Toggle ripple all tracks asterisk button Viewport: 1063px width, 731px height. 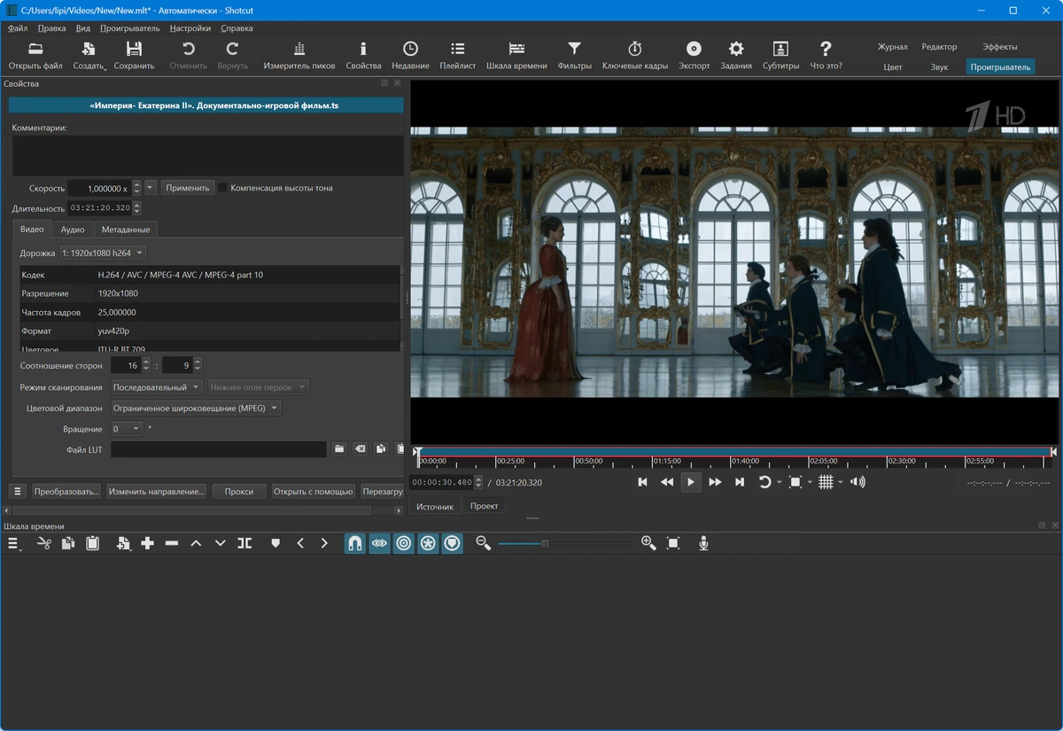pyautogui.click(x=428, y=543)
